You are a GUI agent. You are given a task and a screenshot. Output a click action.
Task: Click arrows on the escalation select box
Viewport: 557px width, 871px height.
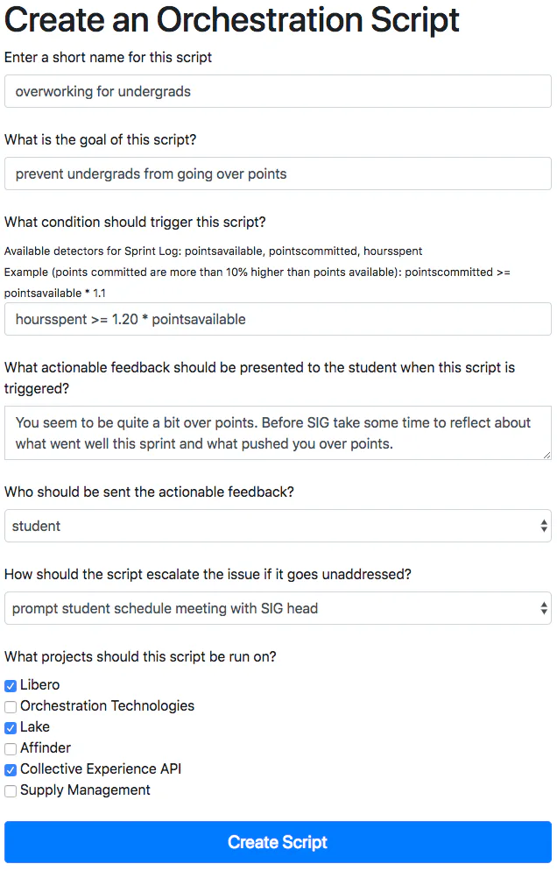(544, 608)
